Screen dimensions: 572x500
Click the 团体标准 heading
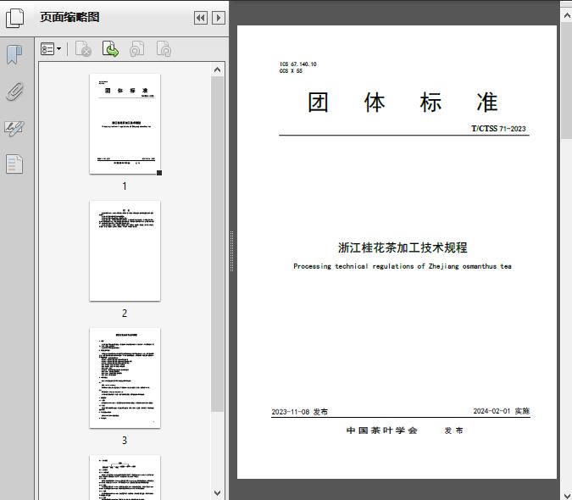click(x=403, y=102)
